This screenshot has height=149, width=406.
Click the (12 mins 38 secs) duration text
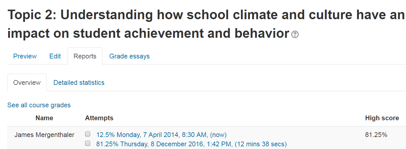[261, 144]
